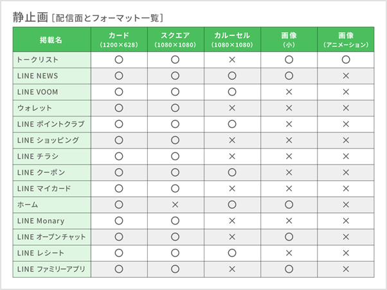Click the LINE ショッピング row label
This screenshot has height=290, width=387.
coord(48,140)
